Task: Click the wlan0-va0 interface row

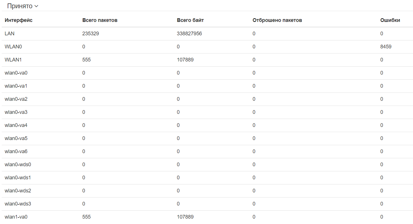Action: (x=16, y=73)
